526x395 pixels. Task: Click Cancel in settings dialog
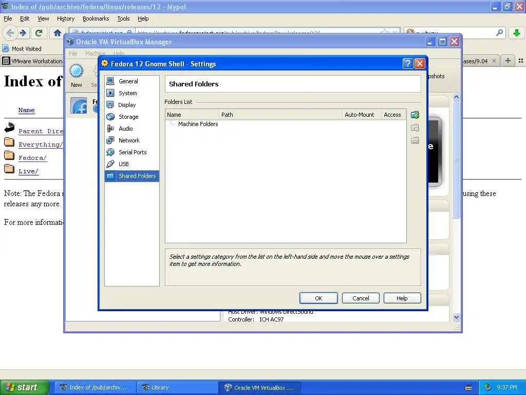coord(361,298)
